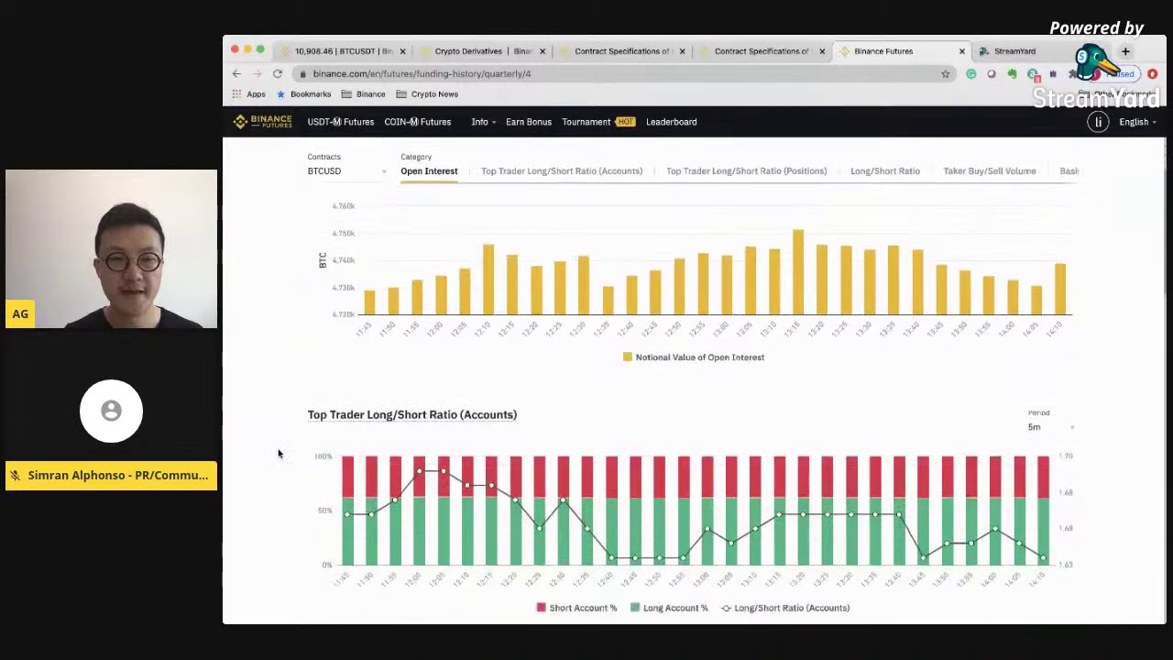Image resolution: width=1173 pixels, height=660 pixels.
Task: Select Top Trader Long/Short Ratio (Accounts) tab
Action: click(562, 171)
